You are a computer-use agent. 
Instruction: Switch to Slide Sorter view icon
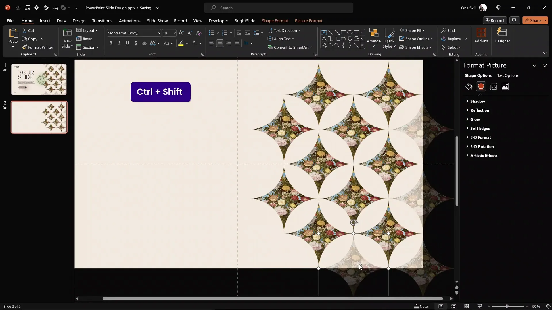pos(454,306)
